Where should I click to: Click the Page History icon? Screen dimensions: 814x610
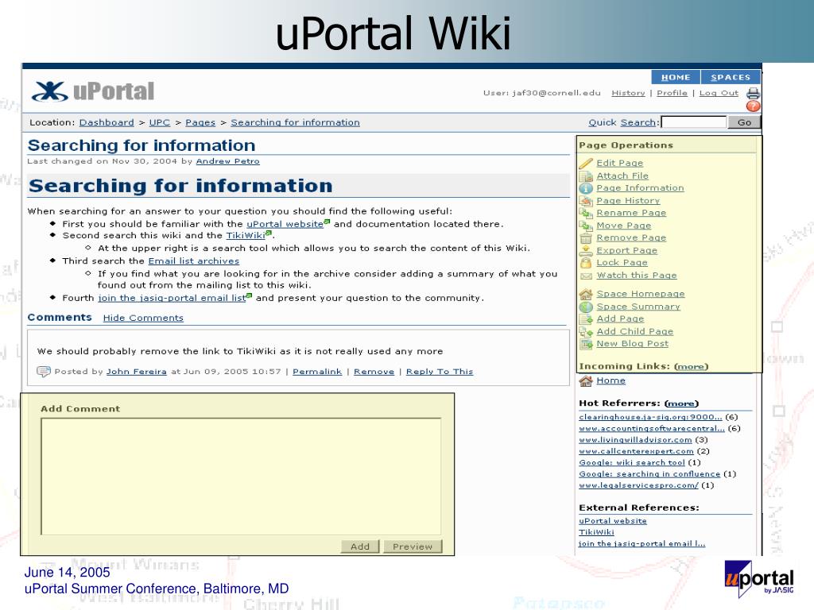point(586,201)
